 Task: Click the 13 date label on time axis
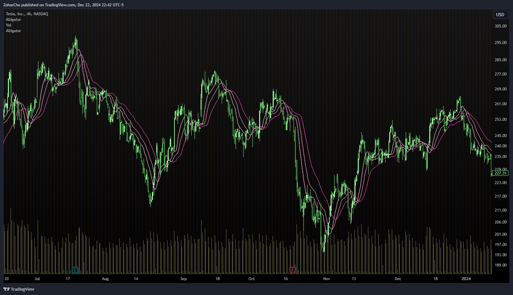(x=354, y=279)
